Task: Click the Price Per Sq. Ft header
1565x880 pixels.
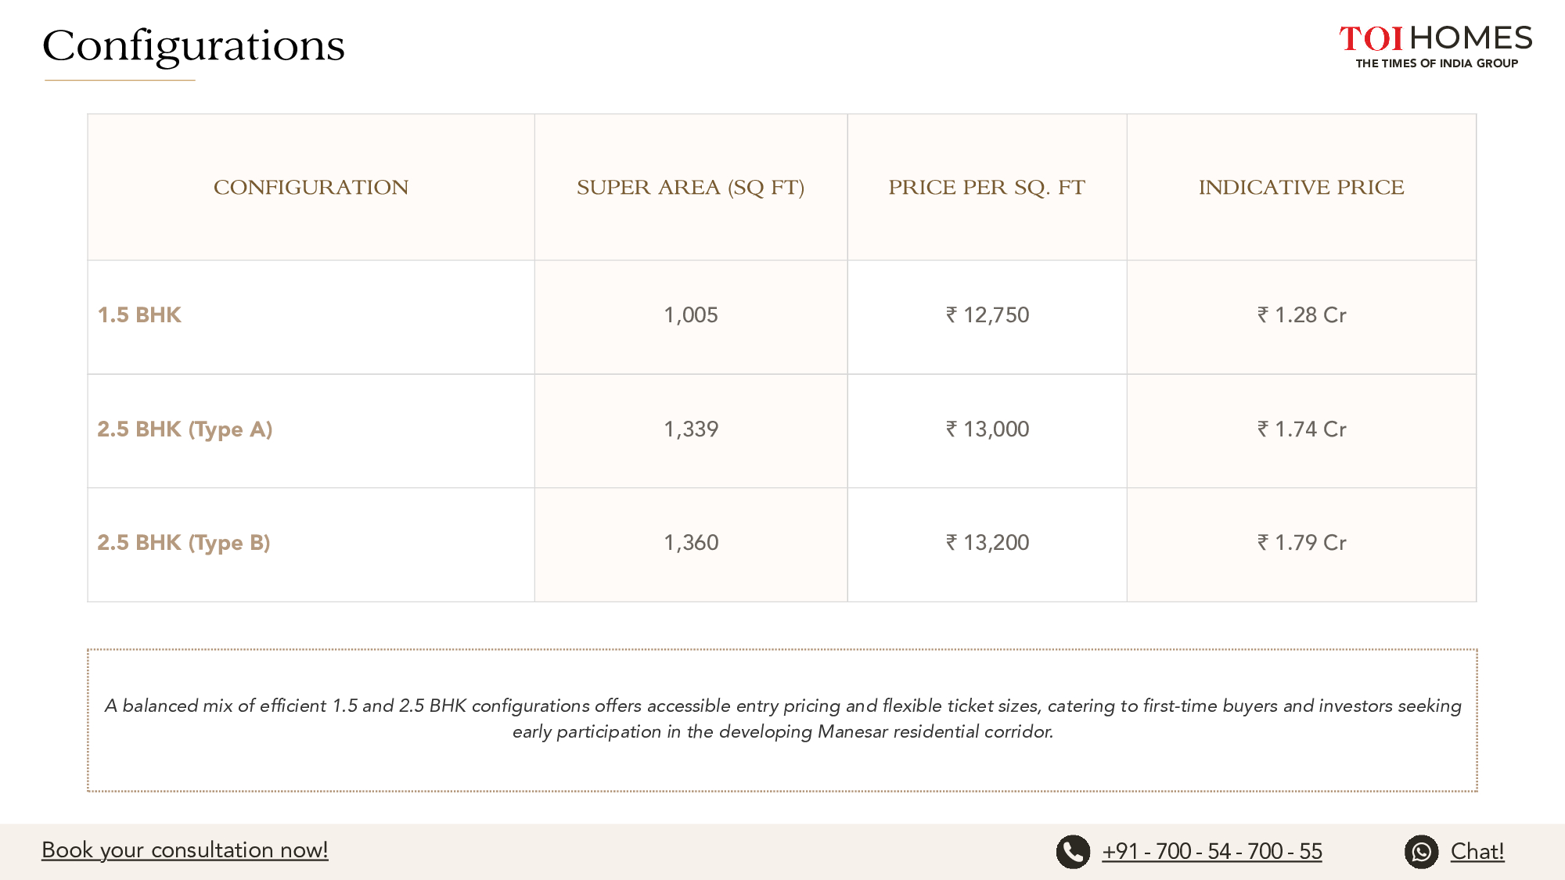Action: click(x=987, y=188)
